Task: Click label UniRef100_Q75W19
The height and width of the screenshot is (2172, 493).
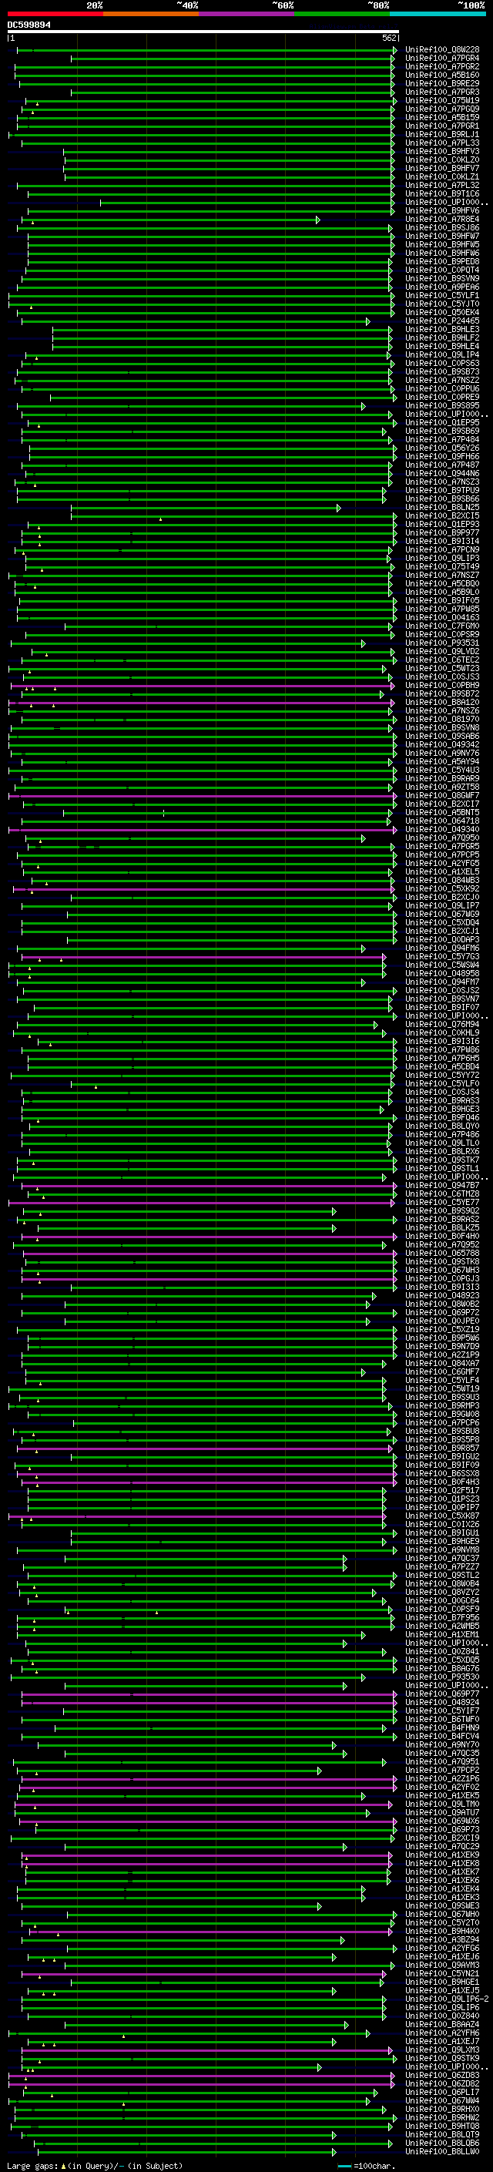Action: click(x=442, y=100)
